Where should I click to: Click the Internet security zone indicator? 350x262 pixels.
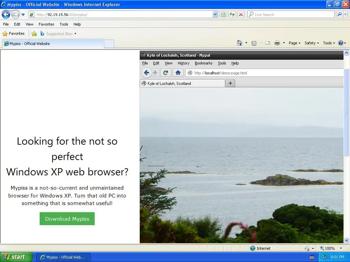pos(260,248)
